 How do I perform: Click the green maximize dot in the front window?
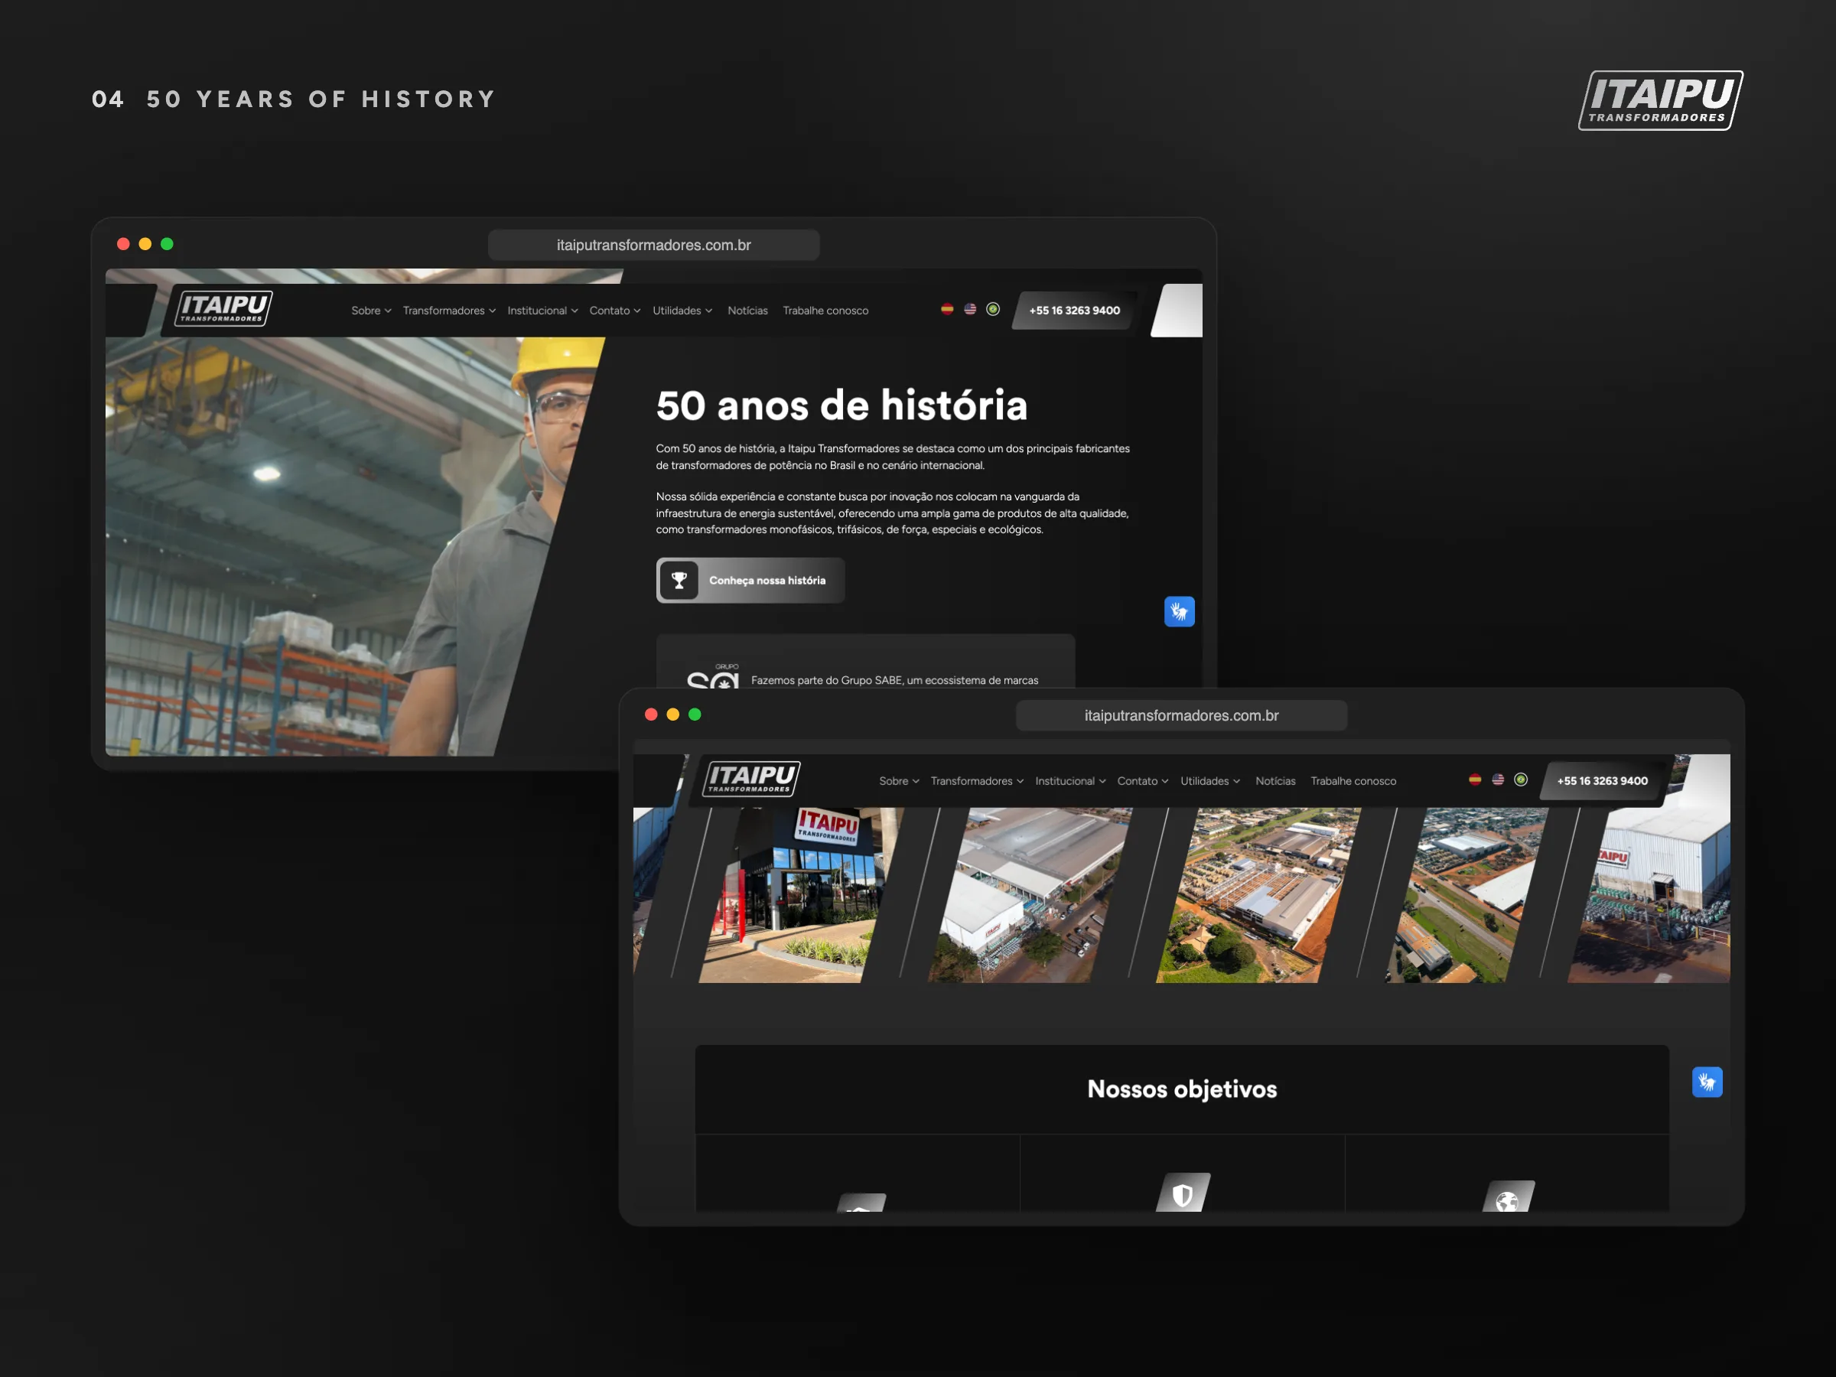695,715
